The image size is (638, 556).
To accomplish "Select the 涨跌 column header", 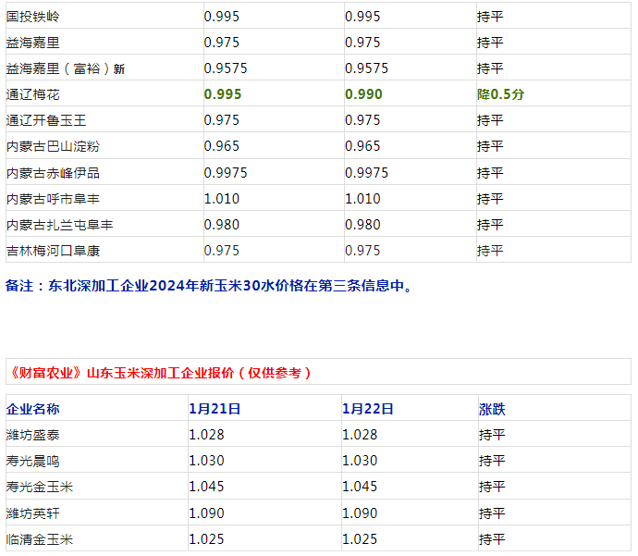I will pos(492,409).
